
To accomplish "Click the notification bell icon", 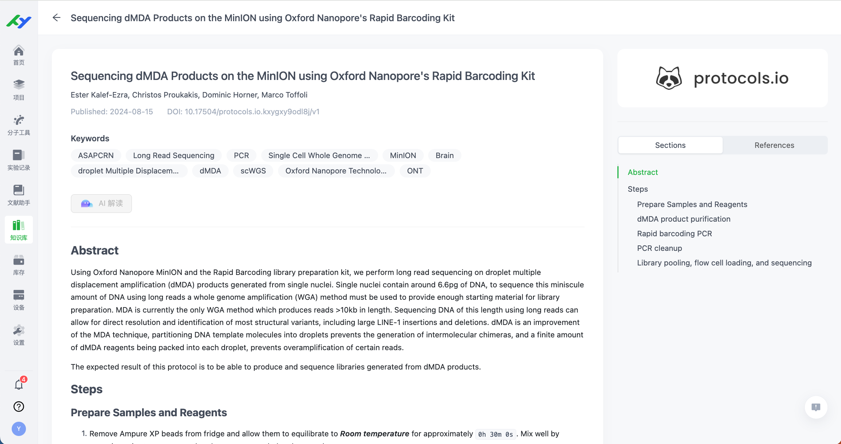I will (19, 384).
